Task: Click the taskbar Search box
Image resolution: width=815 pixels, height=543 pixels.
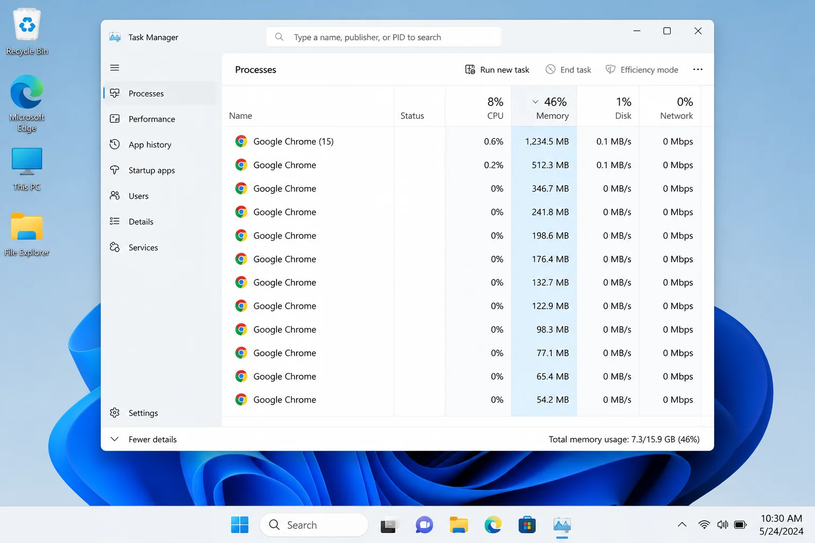Action: 314,525
